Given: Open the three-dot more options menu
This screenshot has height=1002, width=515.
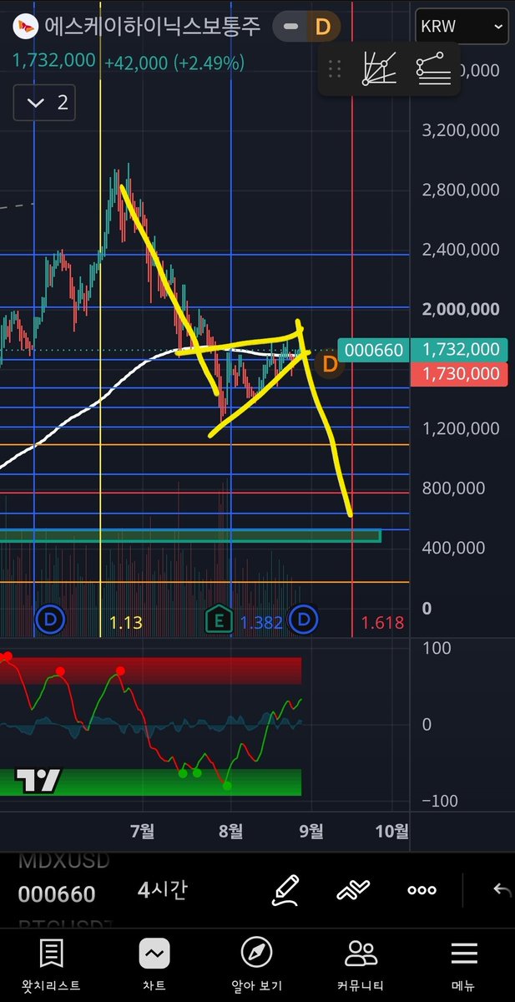Looking at the screenshot, I should [422, 890].
